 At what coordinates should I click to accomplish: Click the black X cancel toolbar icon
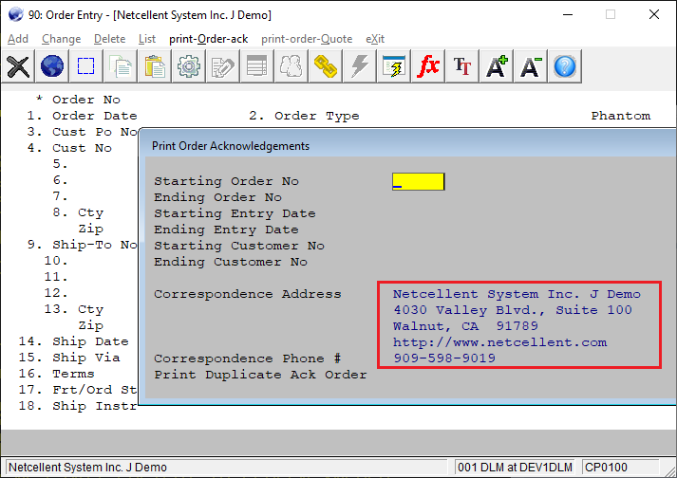[18, 66]
